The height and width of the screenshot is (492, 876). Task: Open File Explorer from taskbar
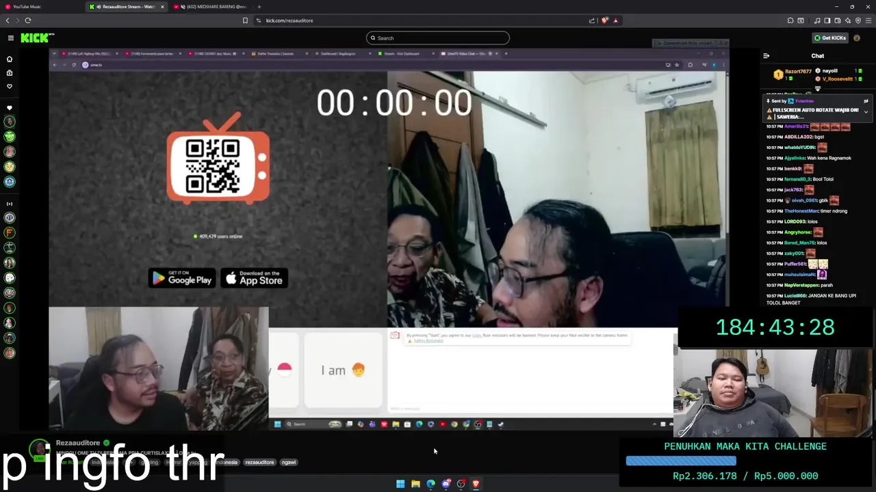click(x=415, y=484)
